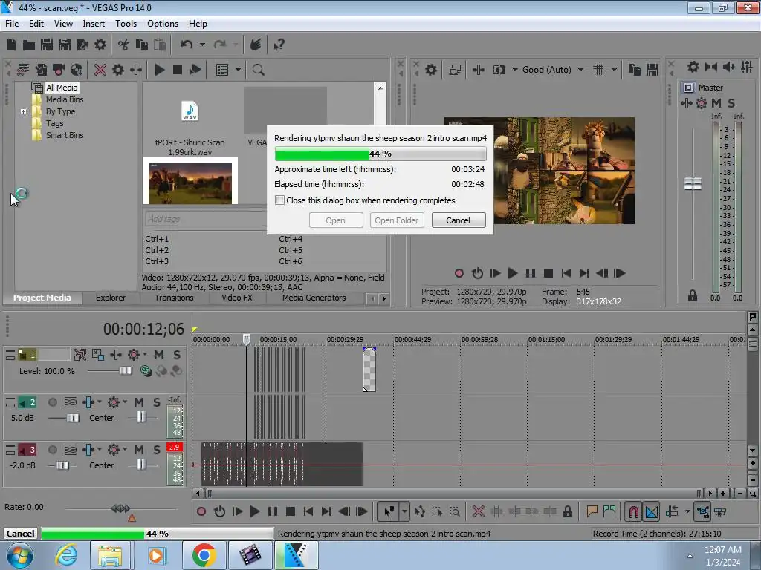Click the Copy icon in main toolbar
Image resolution: width=761 pixels, height=570 pixels.
point(142,45)
